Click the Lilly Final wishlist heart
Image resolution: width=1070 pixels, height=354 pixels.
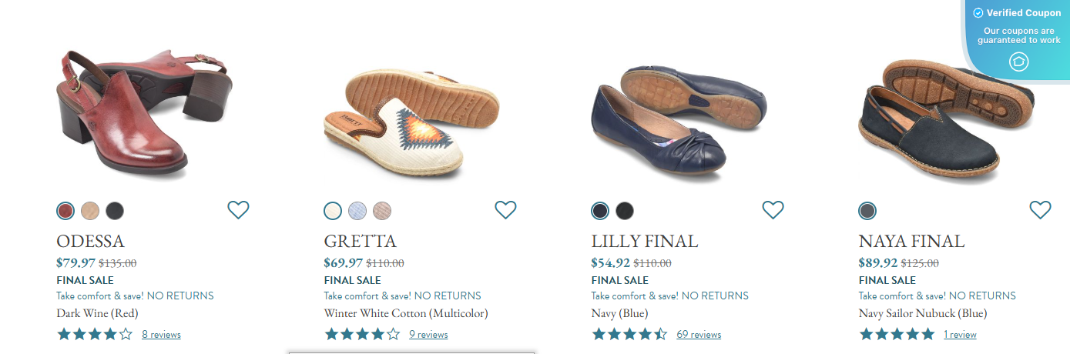click(773, 209)
